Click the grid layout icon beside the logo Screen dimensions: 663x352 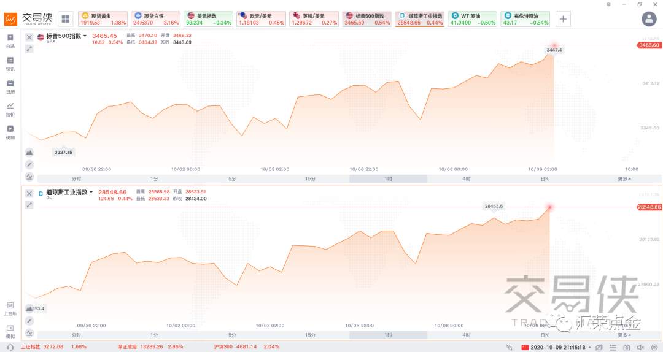[66, 19]
